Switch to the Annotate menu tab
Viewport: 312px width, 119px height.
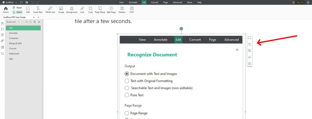click(133, 2)
